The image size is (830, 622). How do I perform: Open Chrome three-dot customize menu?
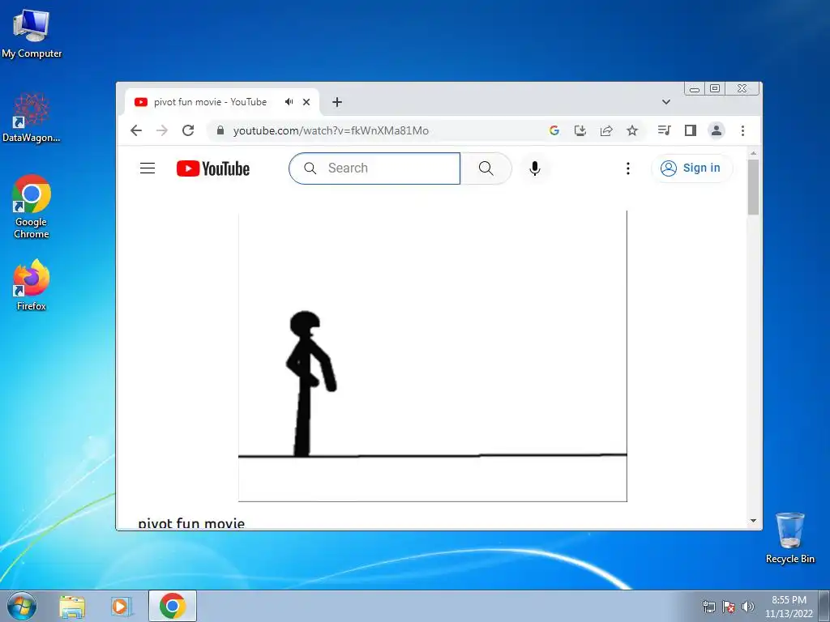pyautogui.click(x=742, y=130)
